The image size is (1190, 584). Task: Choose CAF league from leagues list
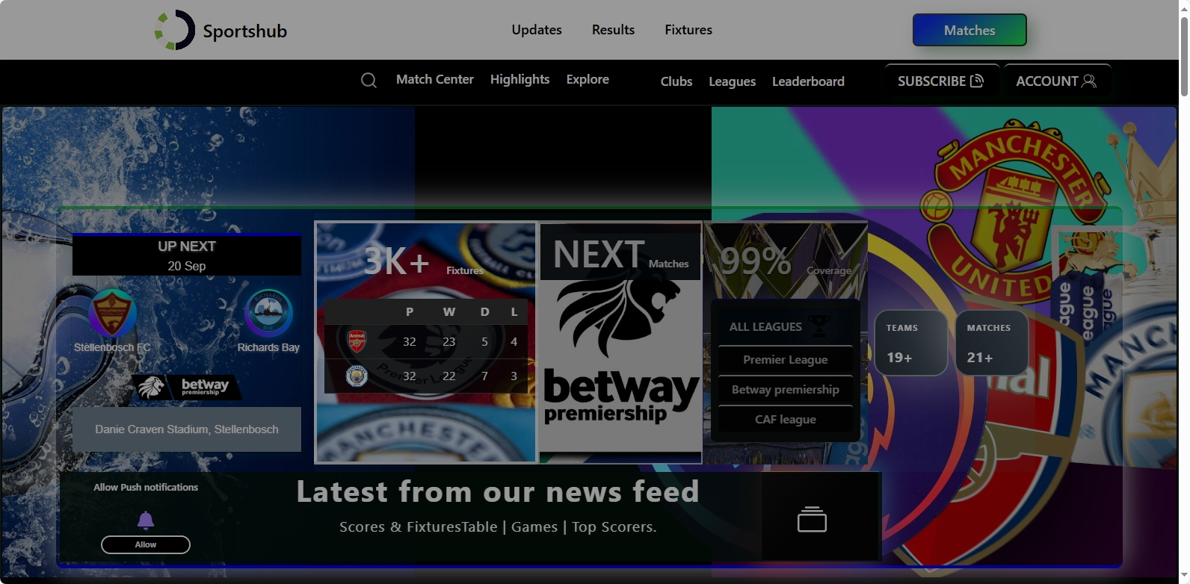(785, 420)
